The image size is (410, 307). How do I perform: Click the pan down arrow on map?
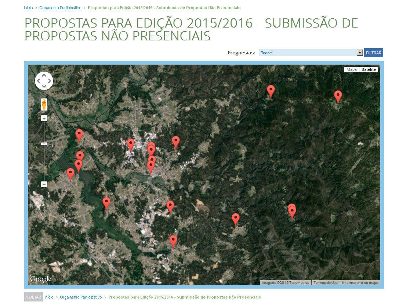[x=44, y=86]
